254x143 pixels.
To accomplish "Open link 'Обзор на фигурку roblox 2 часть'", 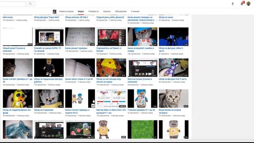I will 171,49.
